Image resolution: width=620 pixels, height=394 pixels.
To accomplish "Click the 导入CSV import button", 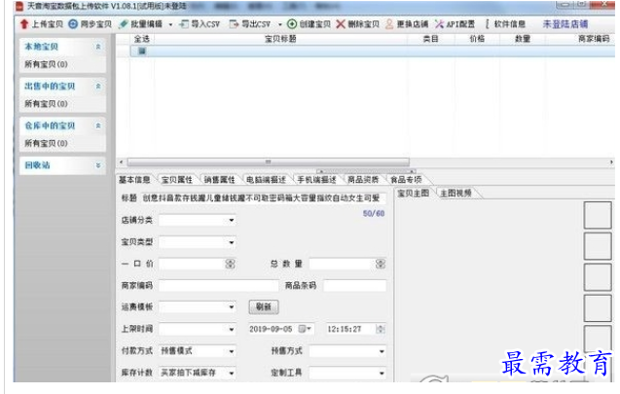I will pyautogui.click(x=200, y=24).
